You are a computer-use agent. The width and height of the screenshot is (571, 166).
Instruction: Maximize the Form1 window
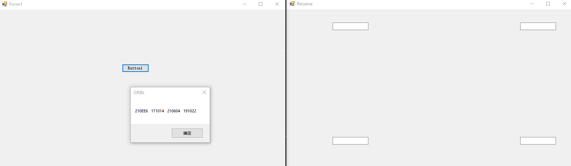261,4
